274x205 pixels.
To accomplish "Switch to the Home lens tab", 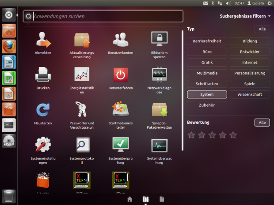I will click(129, 199).
